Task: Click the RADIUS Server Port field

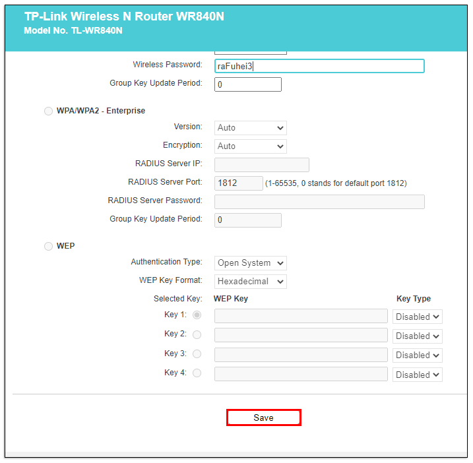Action: coord(239,183)
